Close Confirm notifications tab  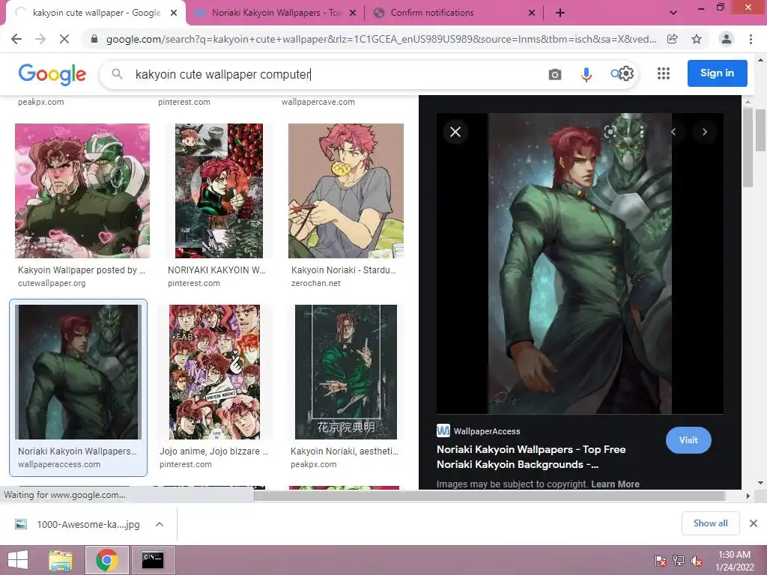click(x=532, y=13)
